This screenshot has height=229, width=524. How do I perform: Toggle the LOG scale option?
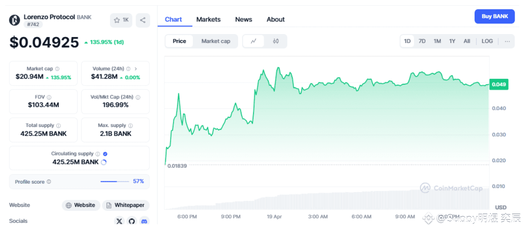pyautogui.click(x=487, y=41)
